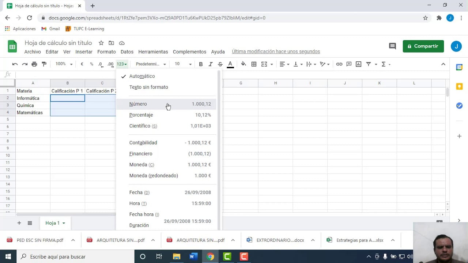The width and height of the screenshot is (468, 263).
Task: Click the taskbar search field
Action: [75, 256]
